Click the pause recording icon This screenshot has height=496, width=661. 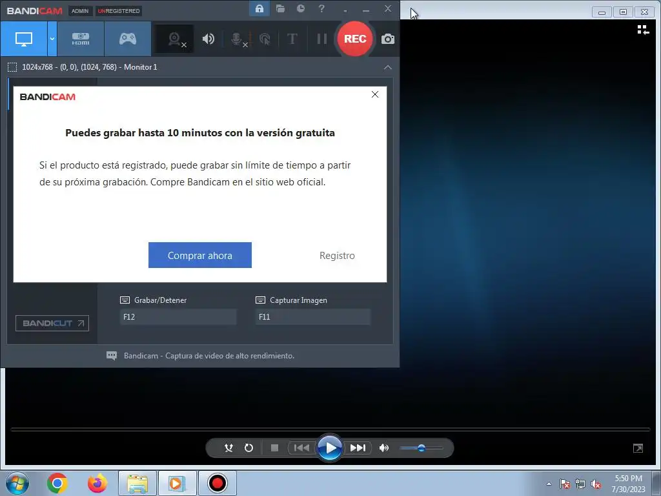click(321, 39)
